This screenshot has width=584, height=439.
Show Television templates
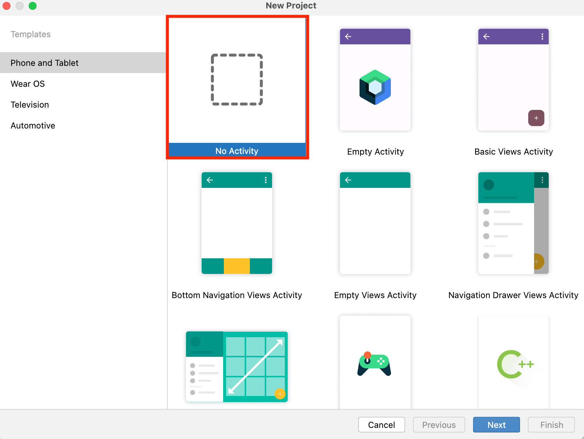30,105
